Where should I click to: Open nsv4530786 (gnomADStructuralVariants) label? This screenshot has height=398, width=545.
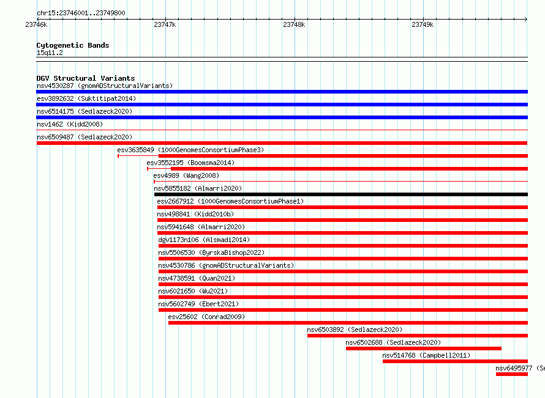tap(227, 265)
